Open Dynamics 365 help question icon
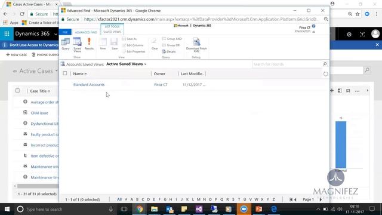Screen dimensions: 382x215 tap(362, 35)
